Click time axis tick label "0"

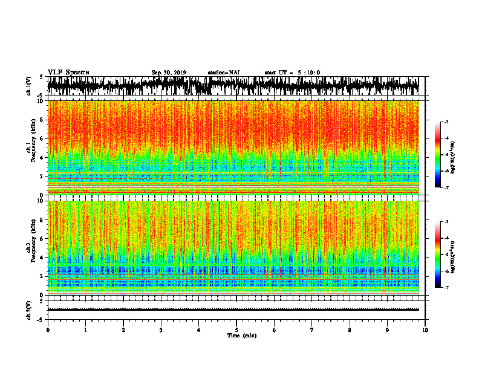click(x=48, y=330)
